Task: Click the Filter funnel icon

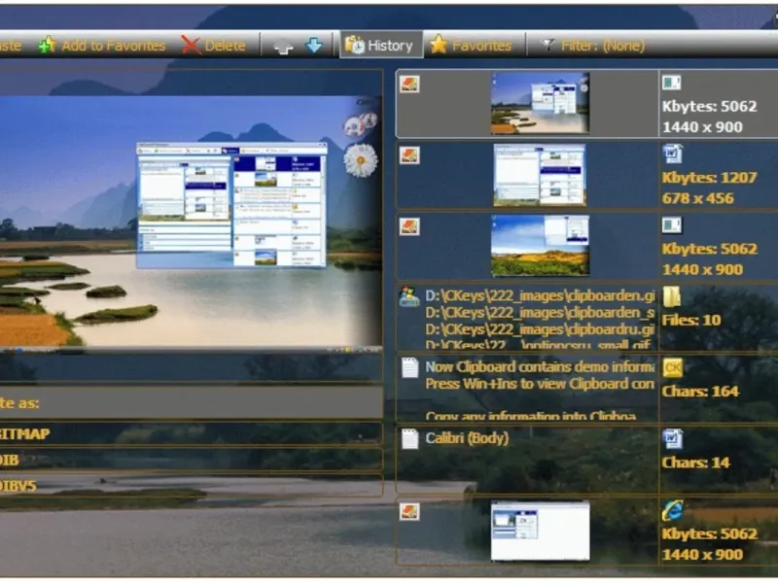Action: click(548, 45)
